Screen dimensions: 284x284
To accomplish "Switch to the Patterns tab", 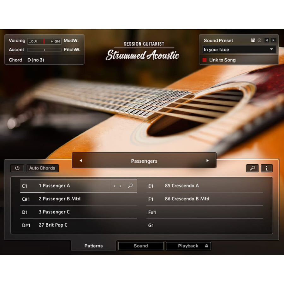I will (93, 246).
